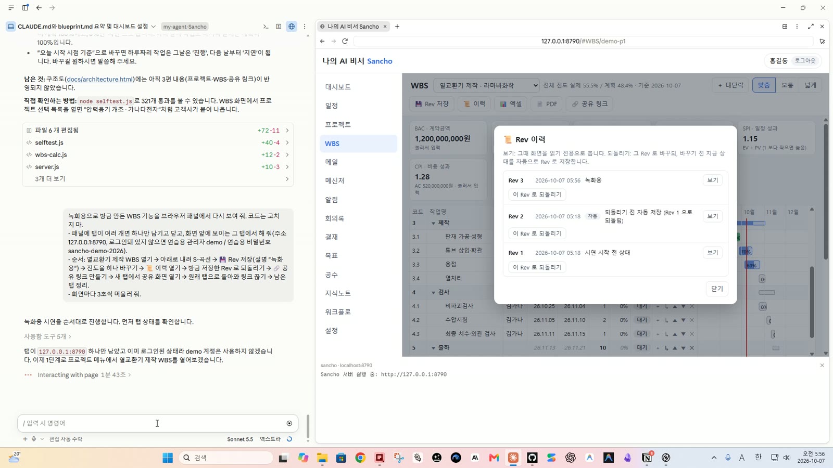This screenshot has height=468, width=833.
Task: Expand the 파일 6개 편집됨 summary
Action: [158, 131]
